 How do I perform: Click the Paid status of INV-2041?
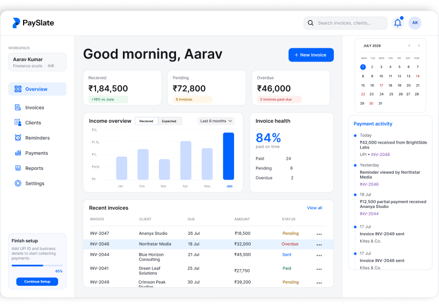287,268
